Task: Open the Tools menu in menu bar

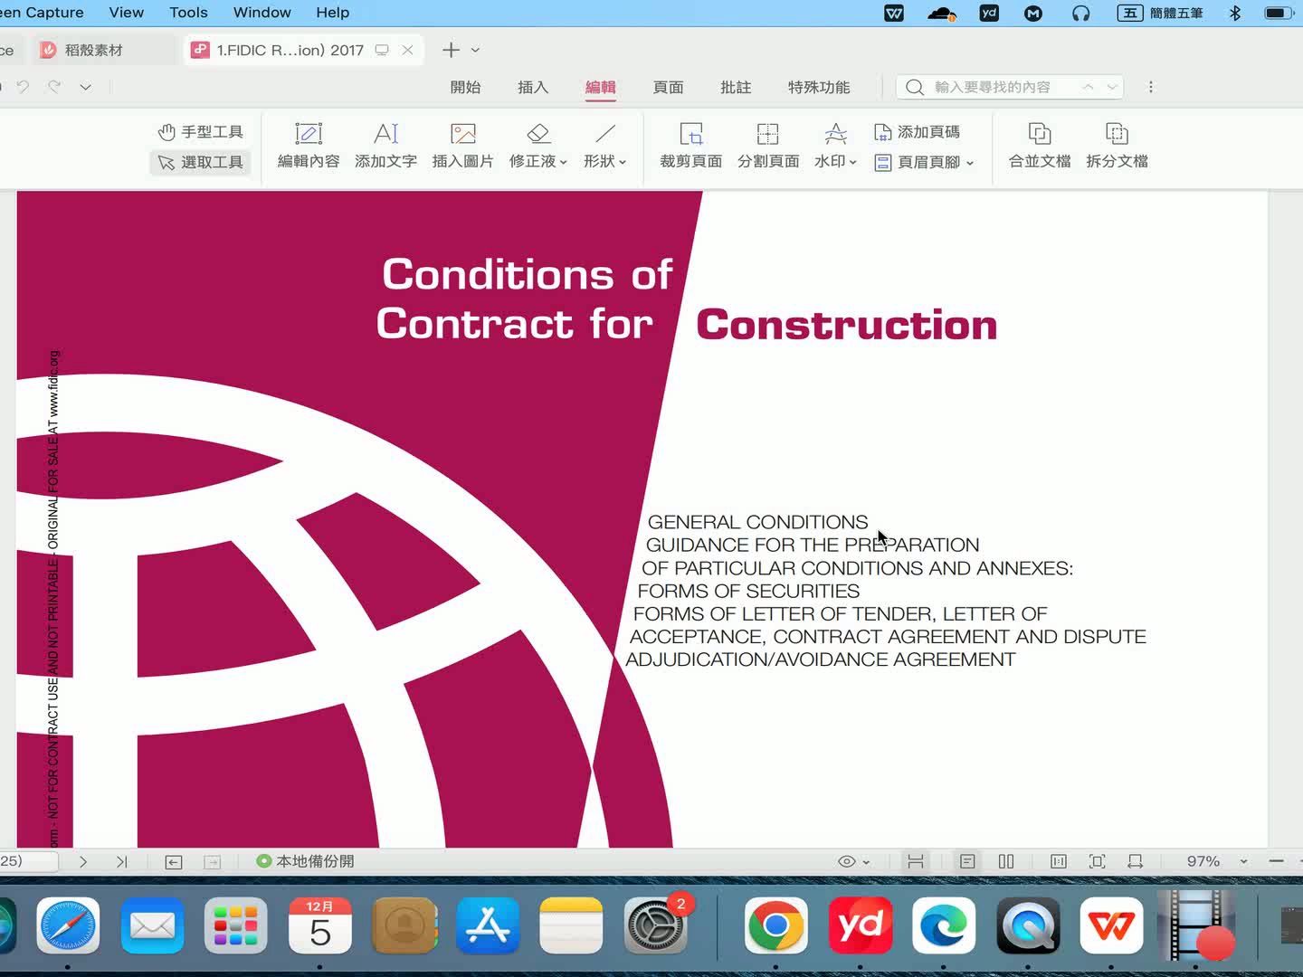Action: pyautogui.click(x=188, y=13)
